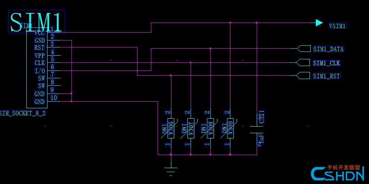Click pin number 7 on socket

(52, 74)
